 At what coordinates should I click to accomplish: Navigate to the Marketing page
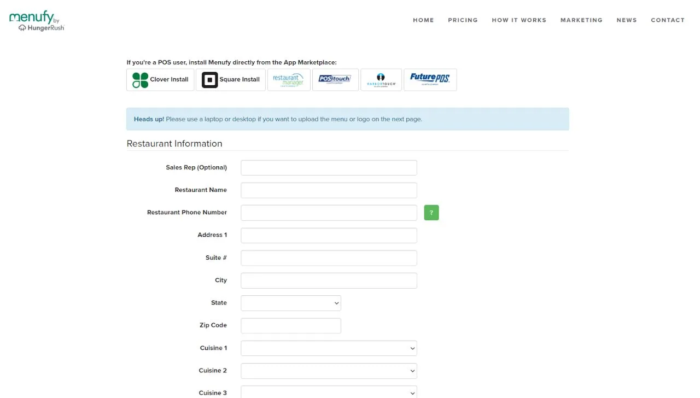(x=581, y=20)
